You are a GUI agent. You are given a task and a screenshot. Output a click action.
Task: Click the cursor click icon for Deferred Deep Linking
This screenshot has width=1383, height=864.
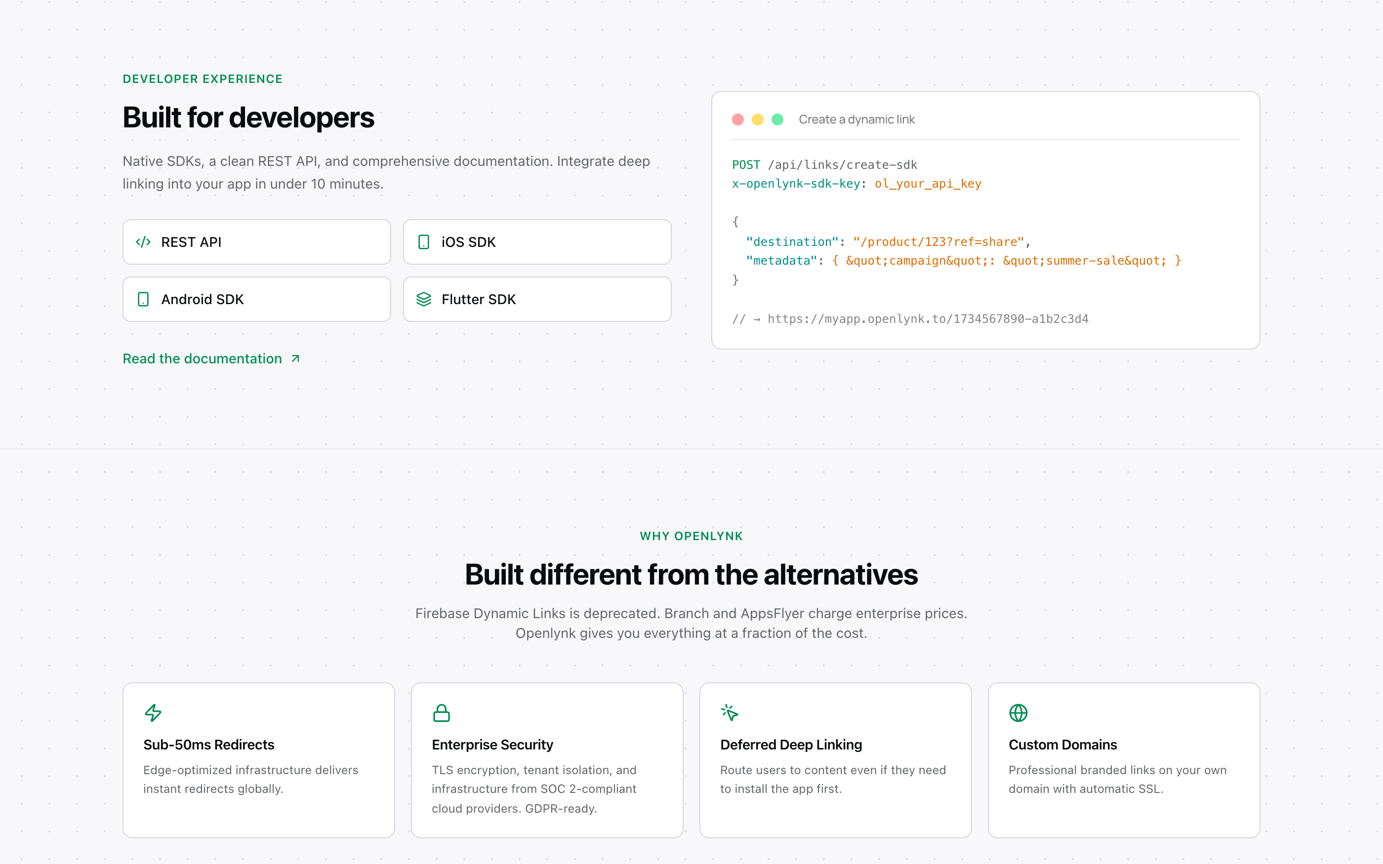pyautogui.click(x=730, y=712)
